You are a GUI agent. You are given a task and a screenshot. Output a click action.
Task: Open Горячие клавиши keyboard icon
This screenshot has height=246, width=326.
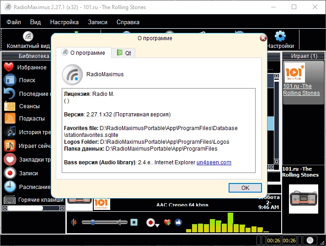[10, 200]
